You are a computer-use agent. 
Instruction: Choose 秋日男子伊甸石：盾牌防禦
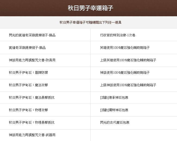[x=29, y=73]
